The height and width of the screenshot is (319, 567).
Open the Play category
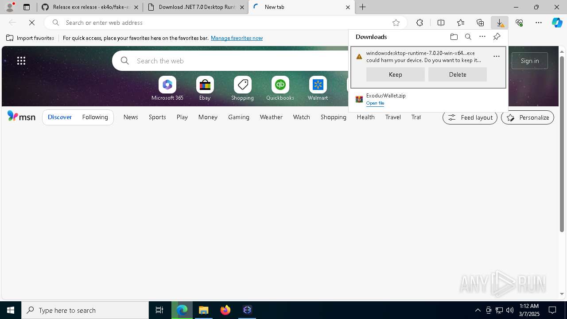click(x=182, y=117)
